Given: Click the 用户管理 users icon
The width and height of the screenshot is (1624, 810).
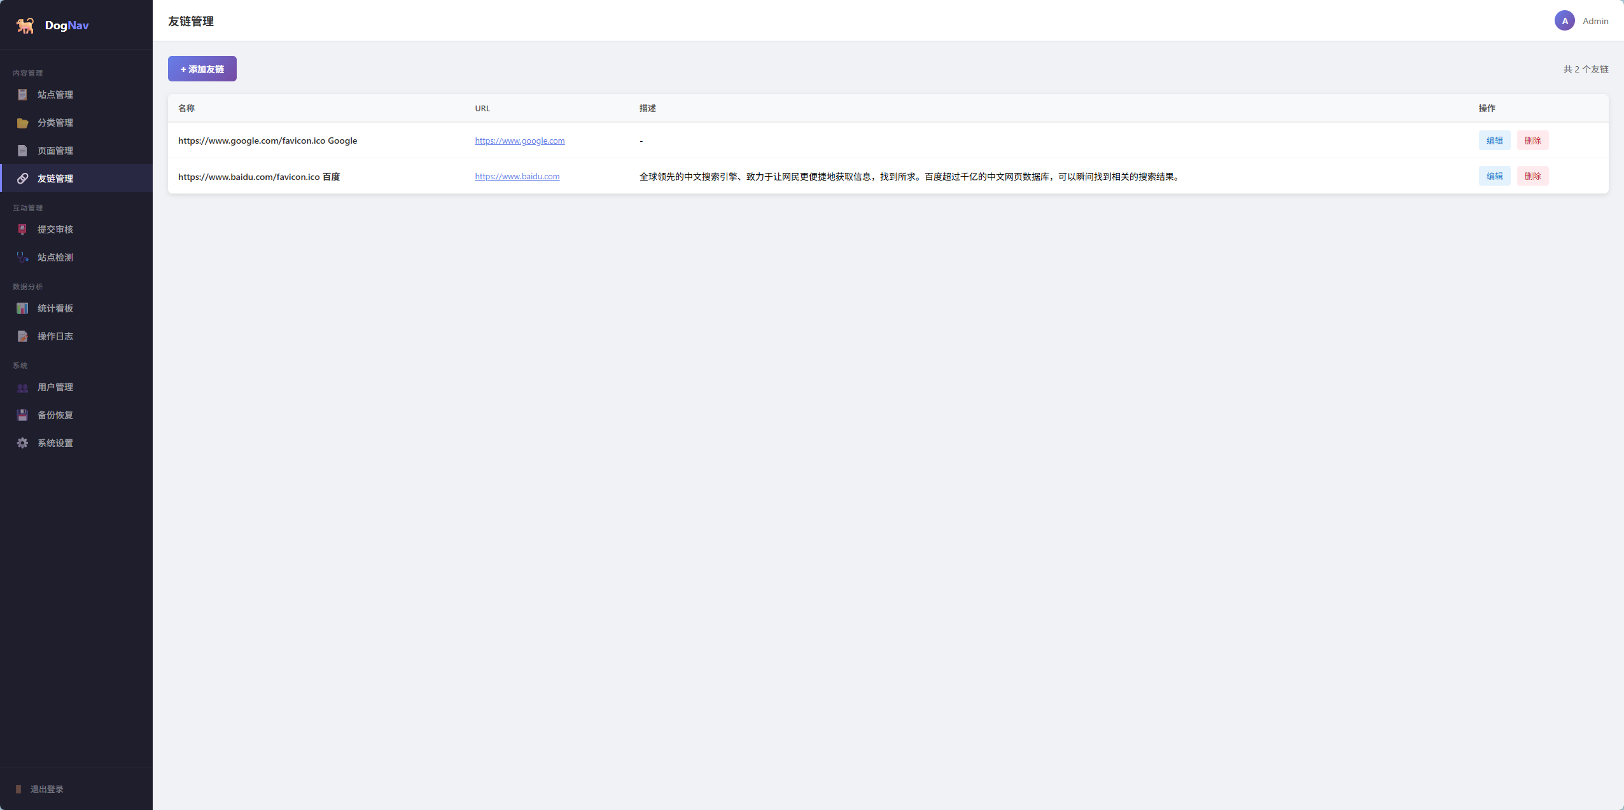Looking at the screenshot, I should point(22,387).
